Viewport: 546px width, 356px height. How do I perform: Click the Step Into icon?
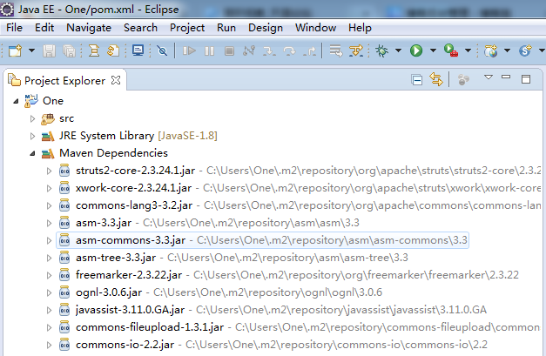pyautogui.click(x=269, y=51)
